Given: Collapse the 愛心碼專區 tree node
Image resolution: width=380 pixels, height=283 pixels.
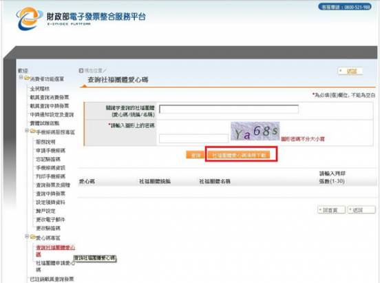Looking at the screenshot, I should click(x=27, y=236).
